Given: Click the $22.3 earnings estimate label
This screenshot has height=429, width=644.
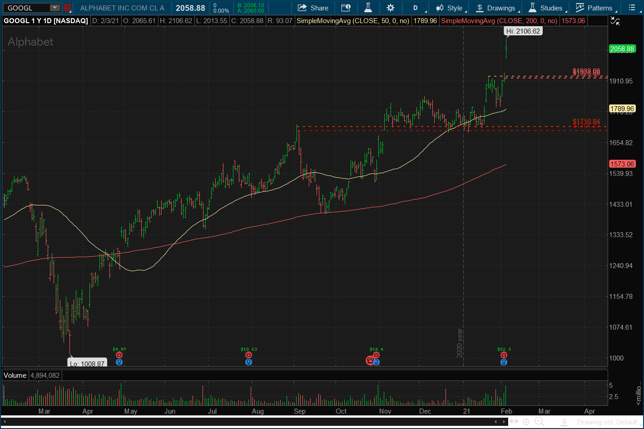Looking at the screenshot, I should (x=504, y=349).
